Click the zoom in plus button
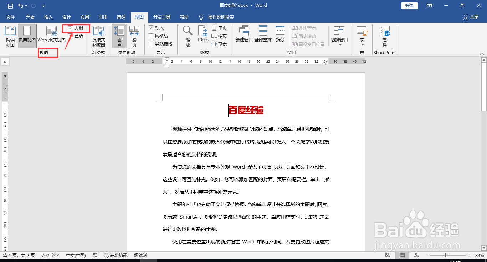 click(x=469, y=255)
